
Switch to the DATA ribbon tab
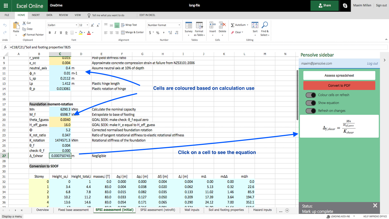[x=49, y=15]
